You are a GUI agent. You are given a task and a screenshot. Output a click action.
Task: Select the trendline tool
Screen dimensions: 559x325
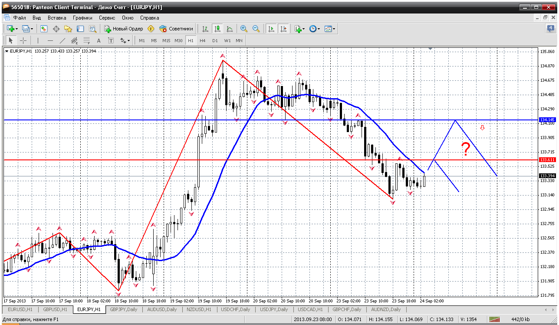pos(62,40)
